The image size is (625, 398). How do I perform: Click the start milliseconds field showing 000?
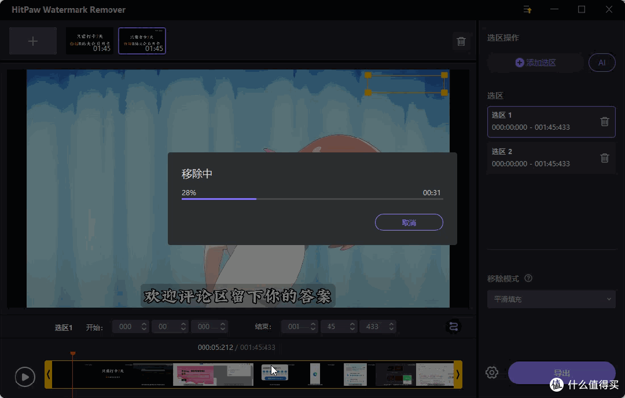[x=209, y=327]
